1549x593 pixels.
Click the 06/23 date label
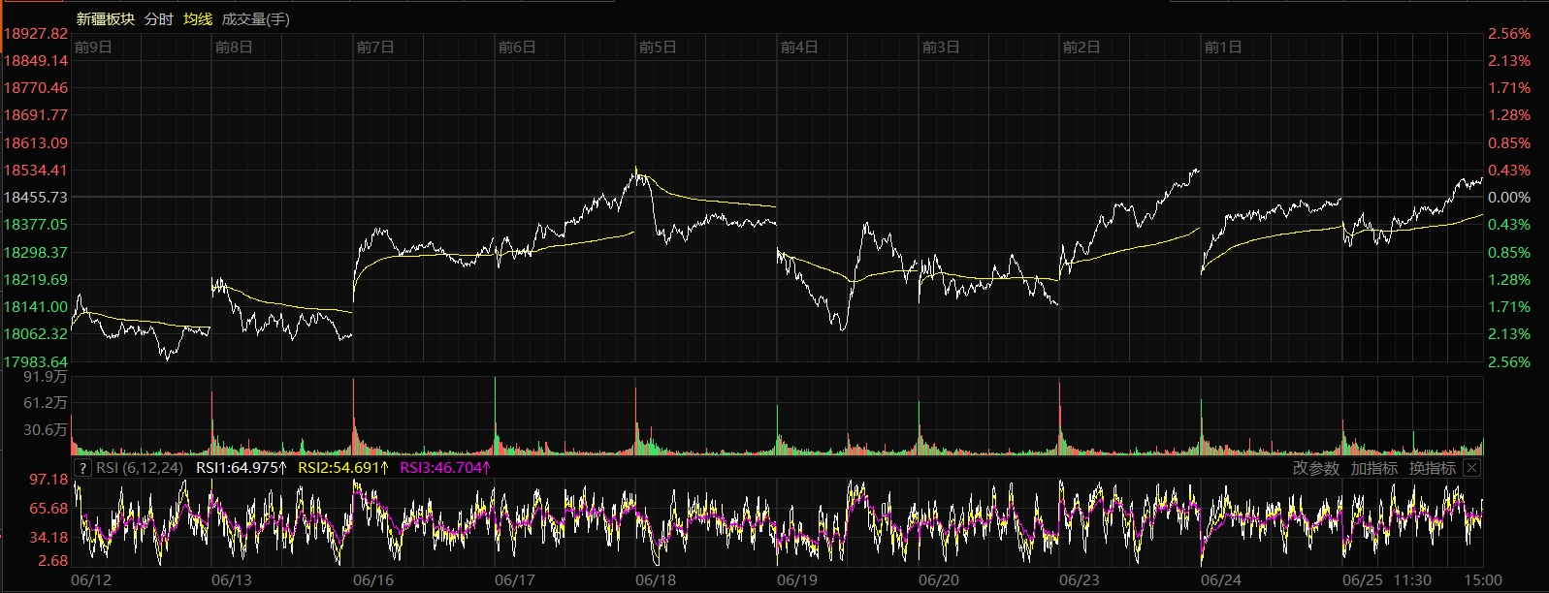[x=1080, y=579]
